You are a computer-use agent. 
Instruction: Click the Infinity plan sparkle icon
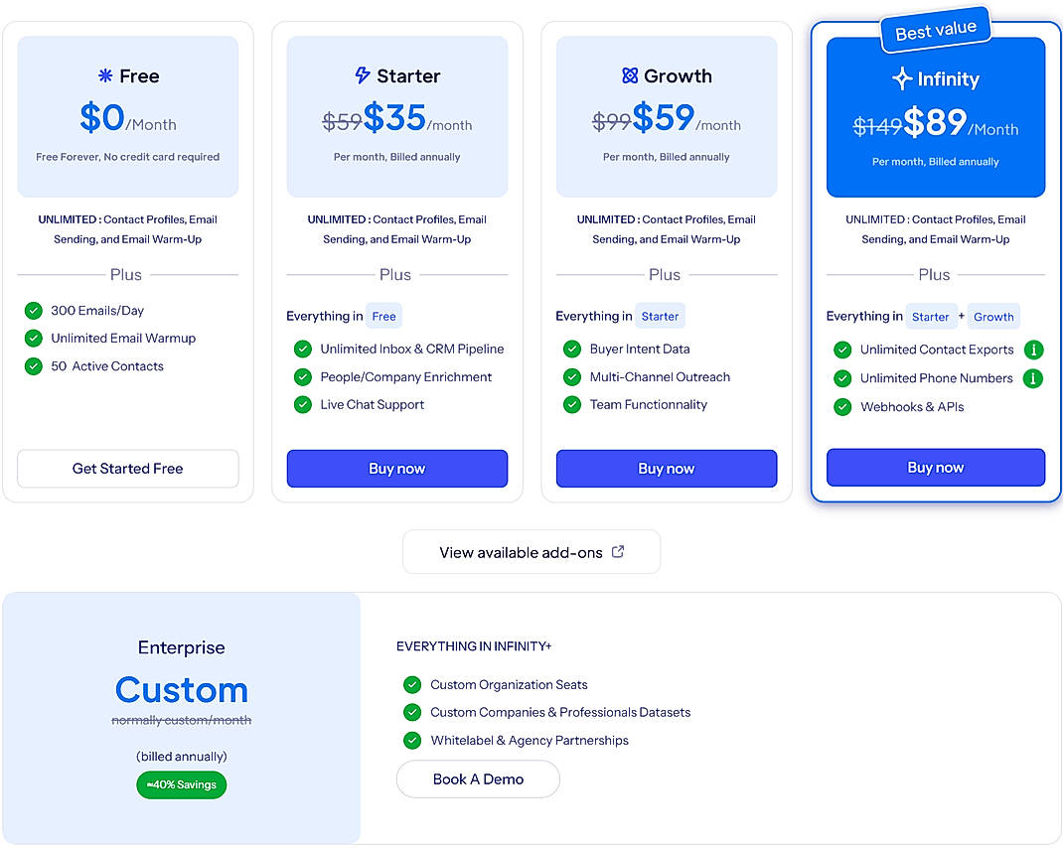[x=902, y=78]
